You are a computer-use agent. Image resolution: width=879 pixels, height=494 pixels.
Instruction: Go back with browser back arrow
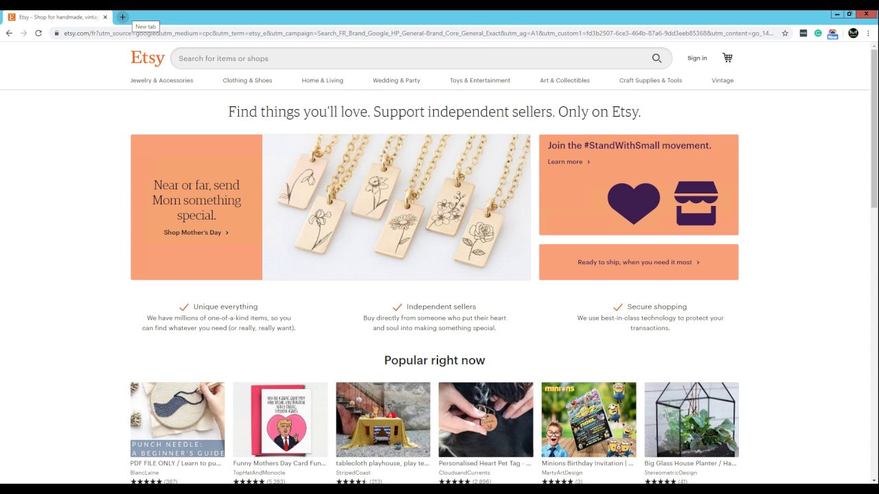tap(9, 33)
